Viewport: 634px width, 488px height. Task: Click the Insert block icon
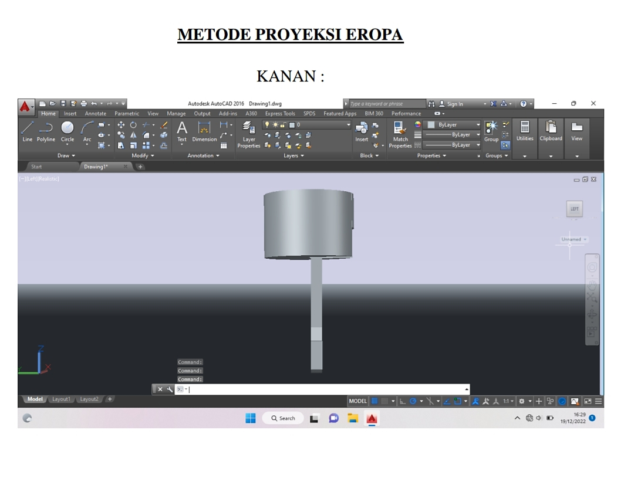pos(362,132)
